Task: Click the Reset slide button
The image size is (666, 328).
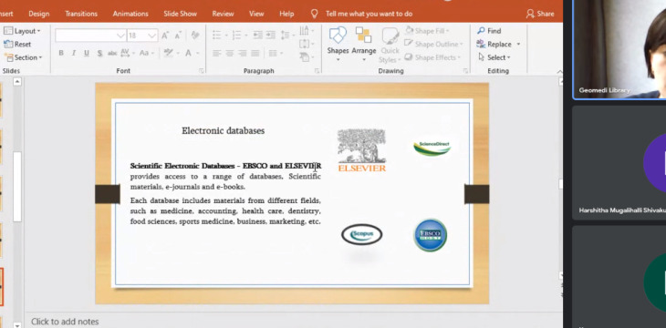Action: pyautogui.click(x=17, y=44)
